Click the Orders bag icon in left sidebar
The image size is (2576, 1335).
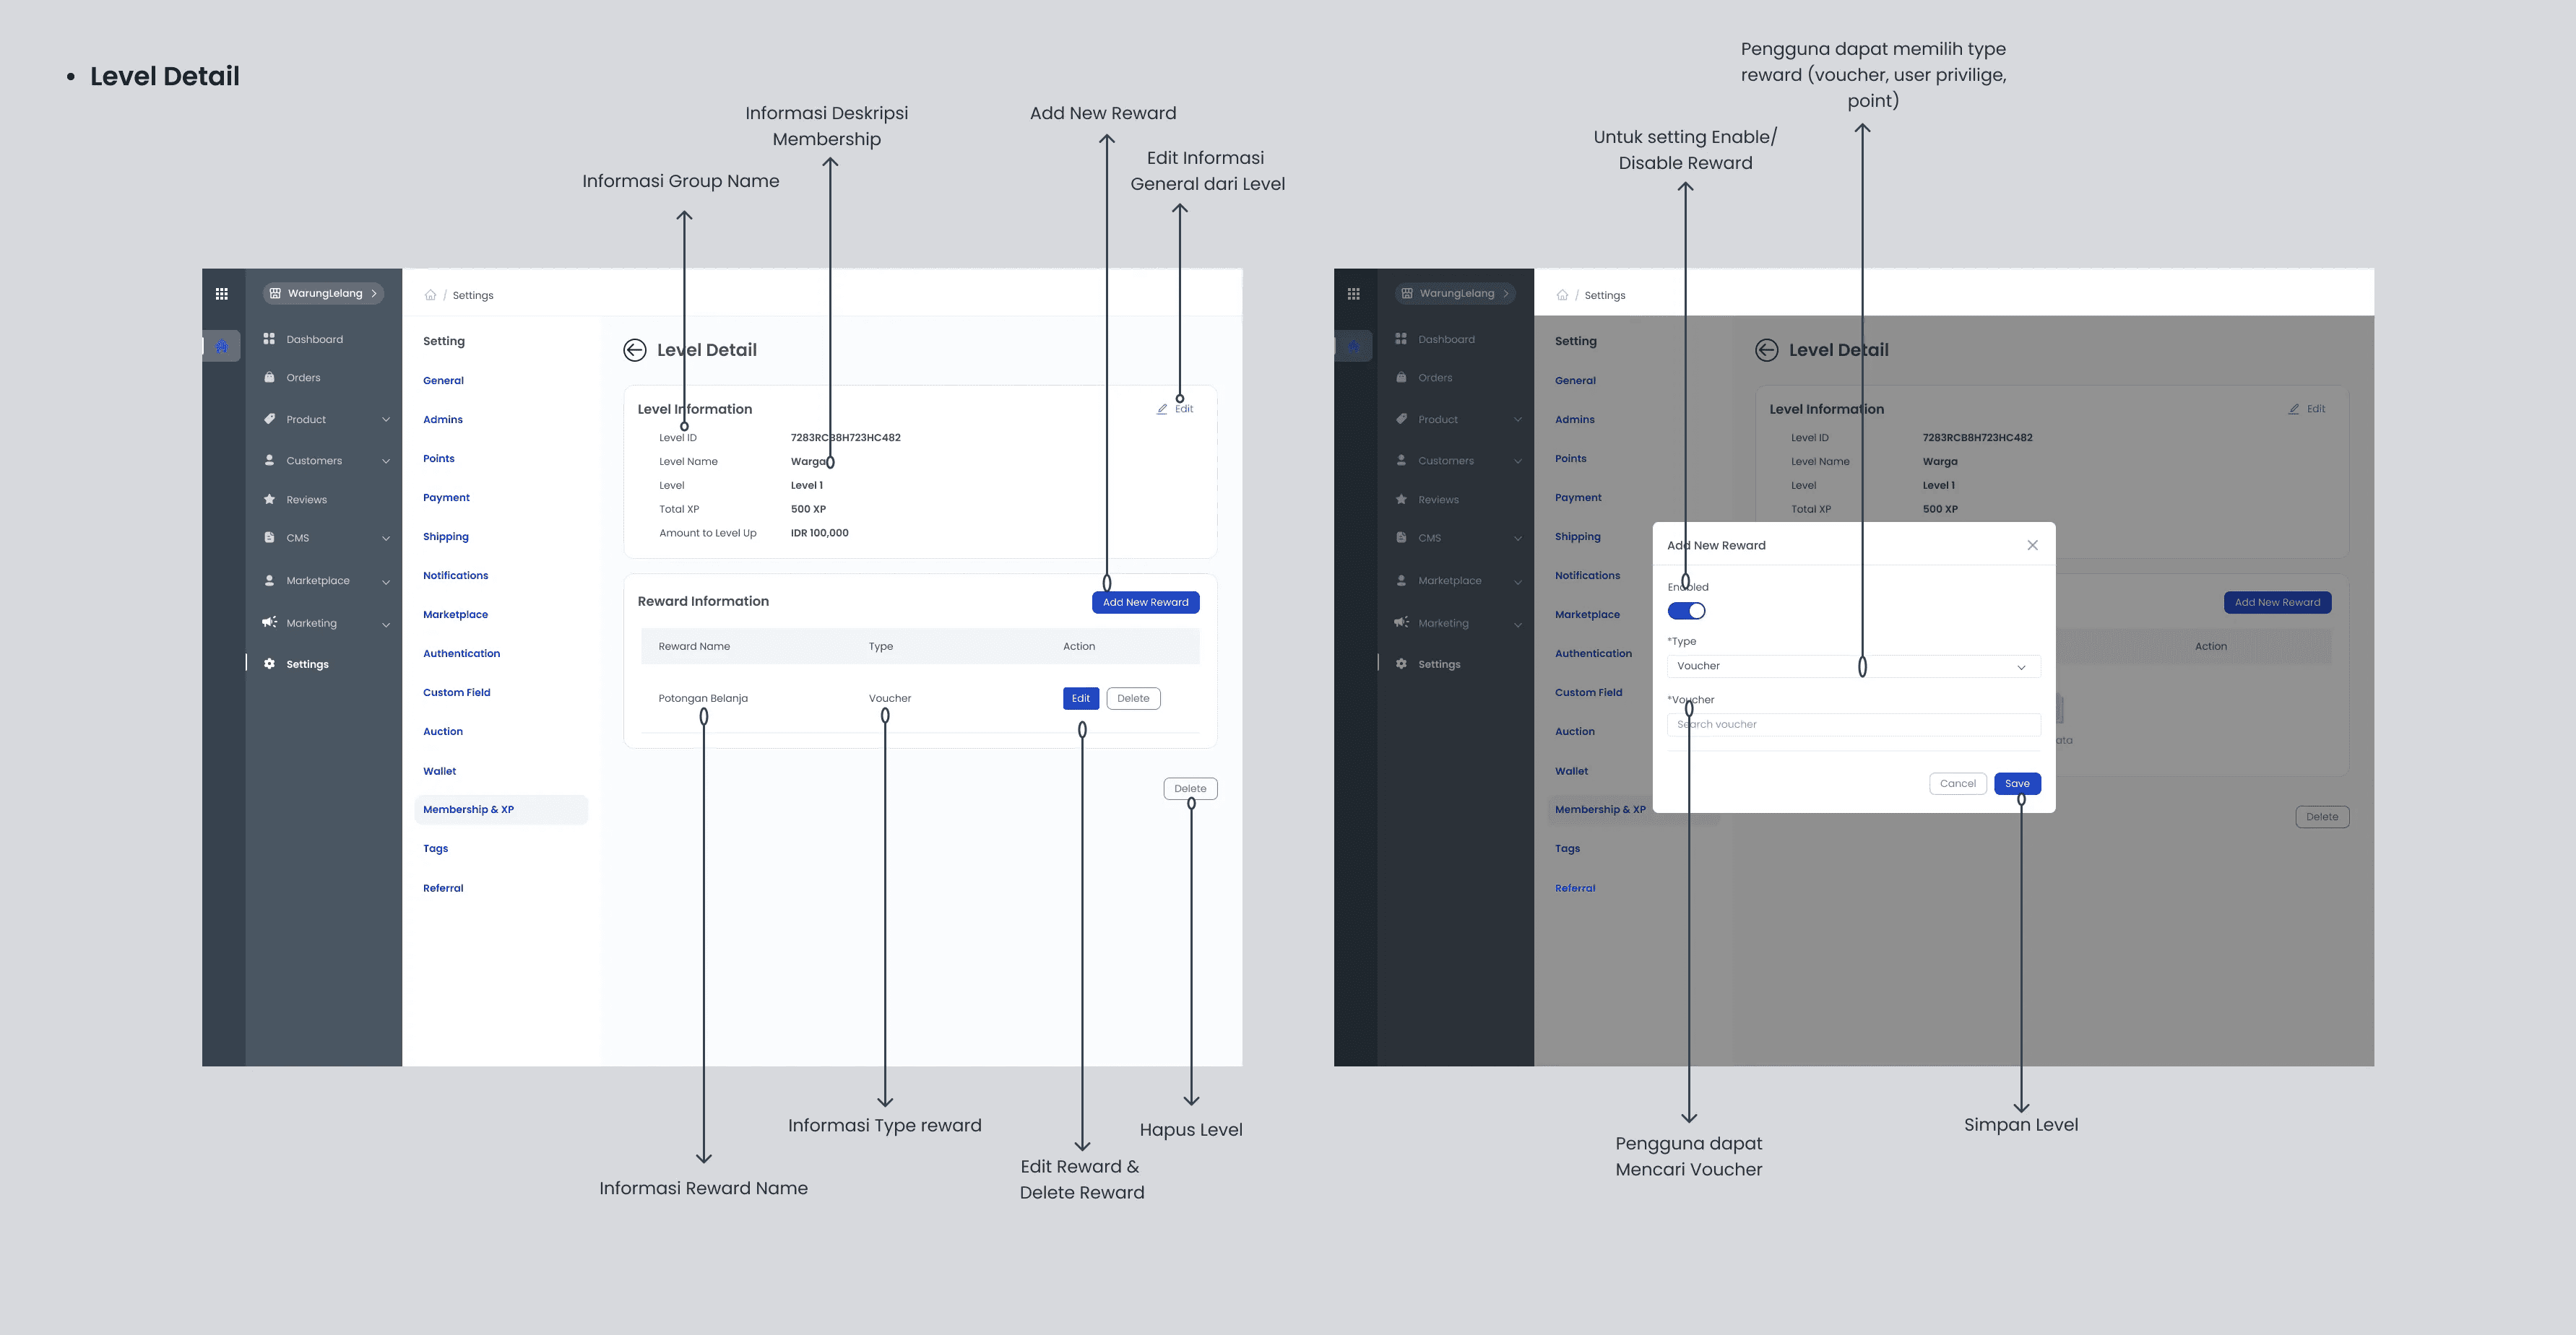269,378
